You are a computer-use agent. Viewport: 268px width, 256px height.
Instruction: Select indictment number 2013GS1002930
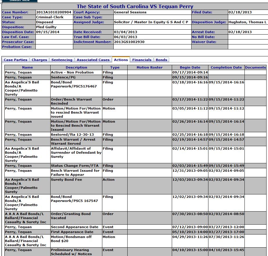[129, 42]
